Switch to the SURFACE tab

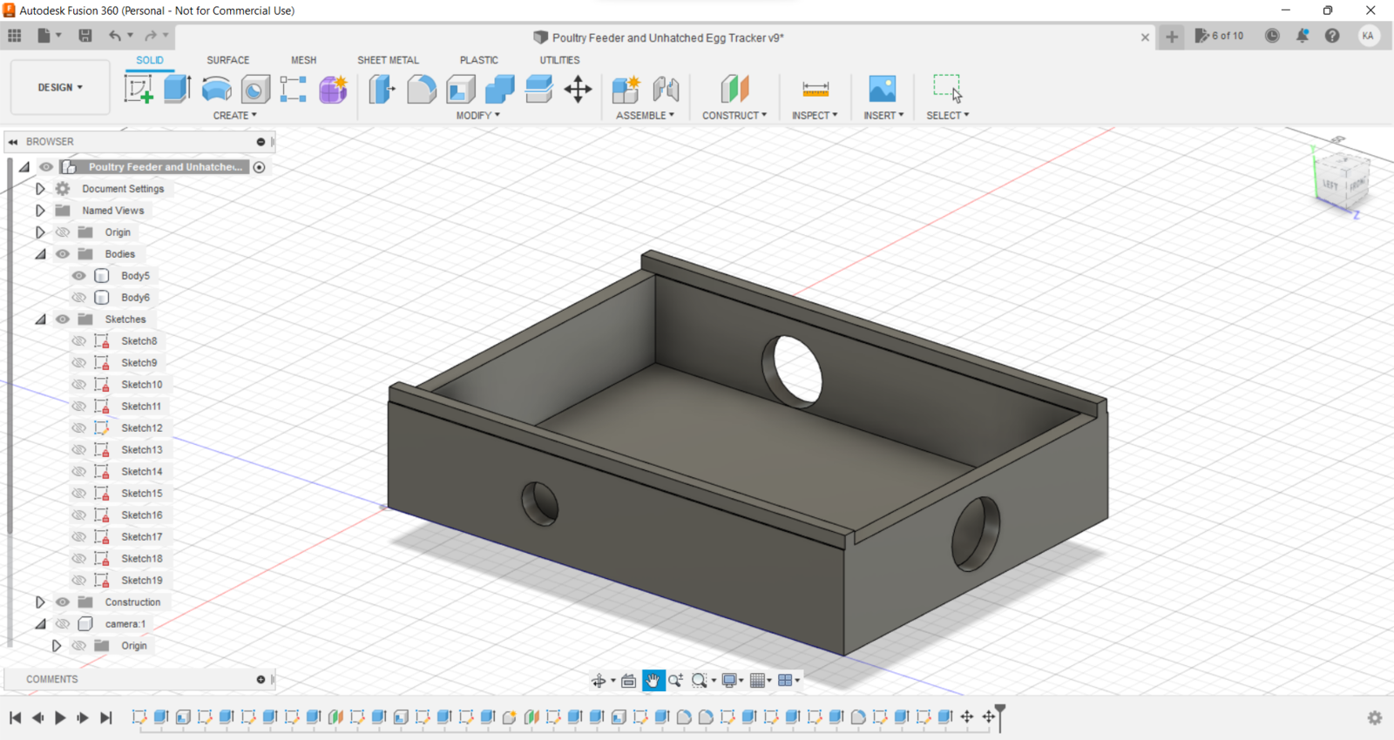coord(227,60)
